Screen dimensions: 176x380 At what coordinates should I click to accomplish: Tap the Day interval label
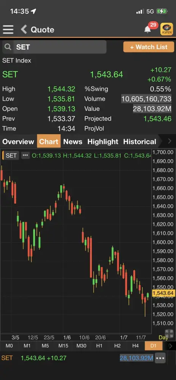pos(163,337)
